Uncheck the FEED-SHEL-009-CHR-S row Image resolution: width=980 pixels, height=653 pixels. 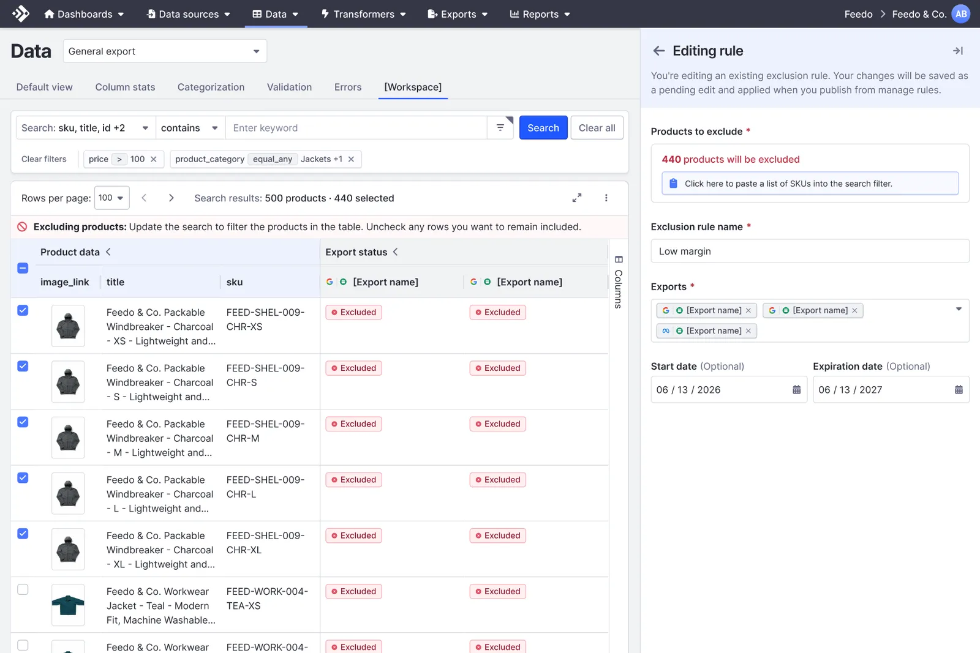23,366
